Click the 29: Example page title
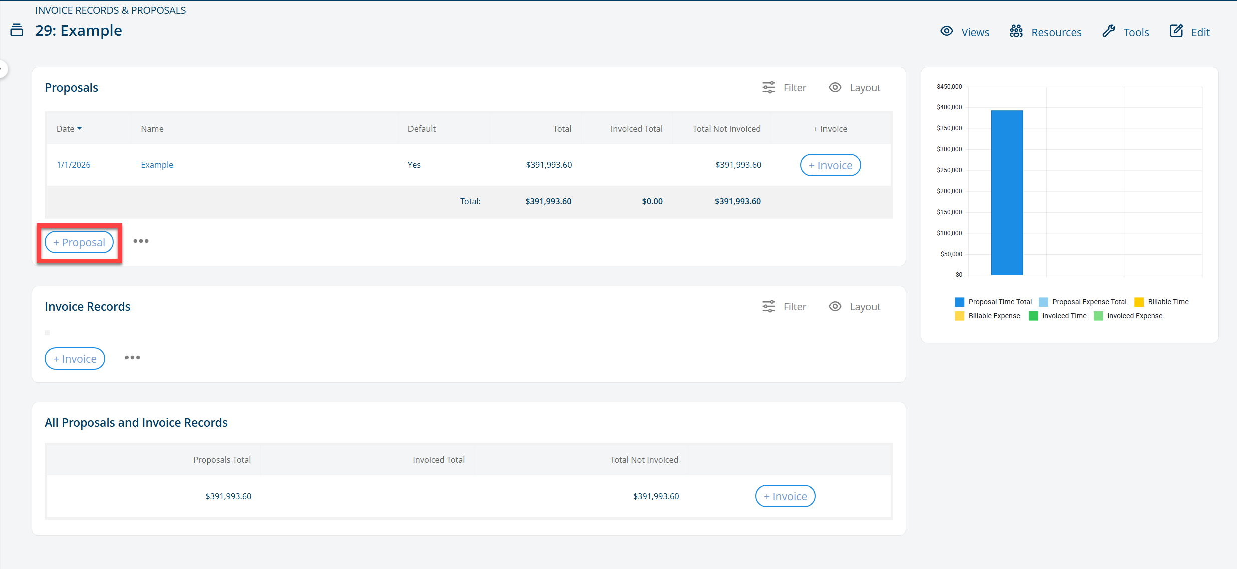The height and width of the screenshot is (569, 1237). (x=79, y=31)
